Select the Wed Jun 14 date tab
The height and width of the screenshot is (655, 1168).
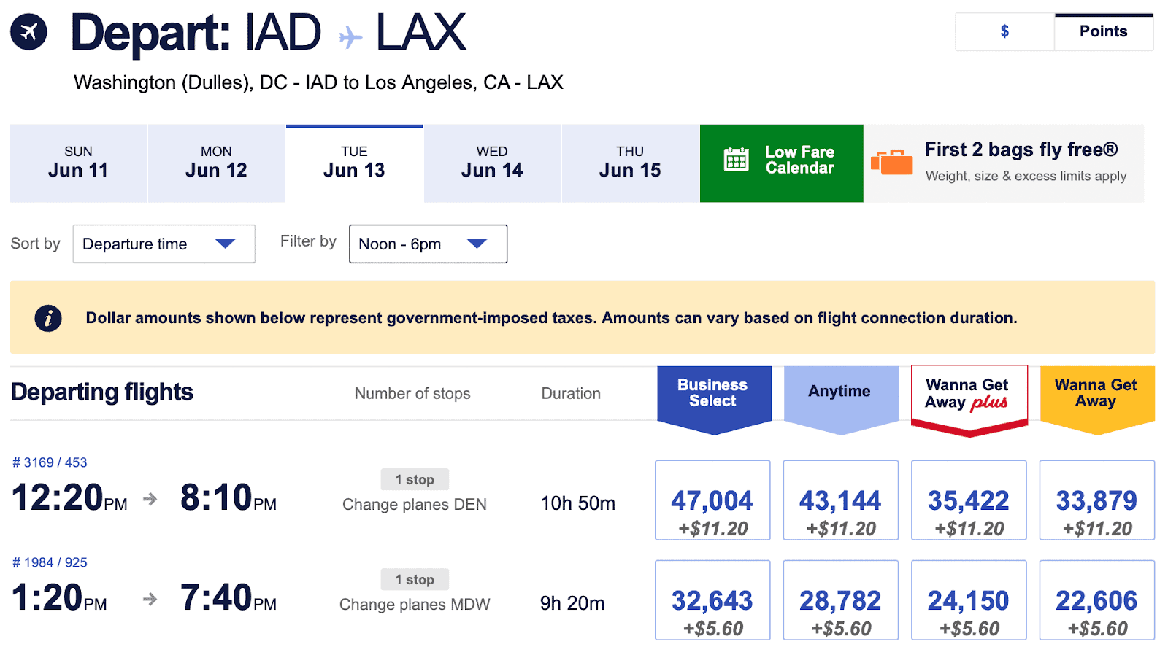[x=492, y=163]
